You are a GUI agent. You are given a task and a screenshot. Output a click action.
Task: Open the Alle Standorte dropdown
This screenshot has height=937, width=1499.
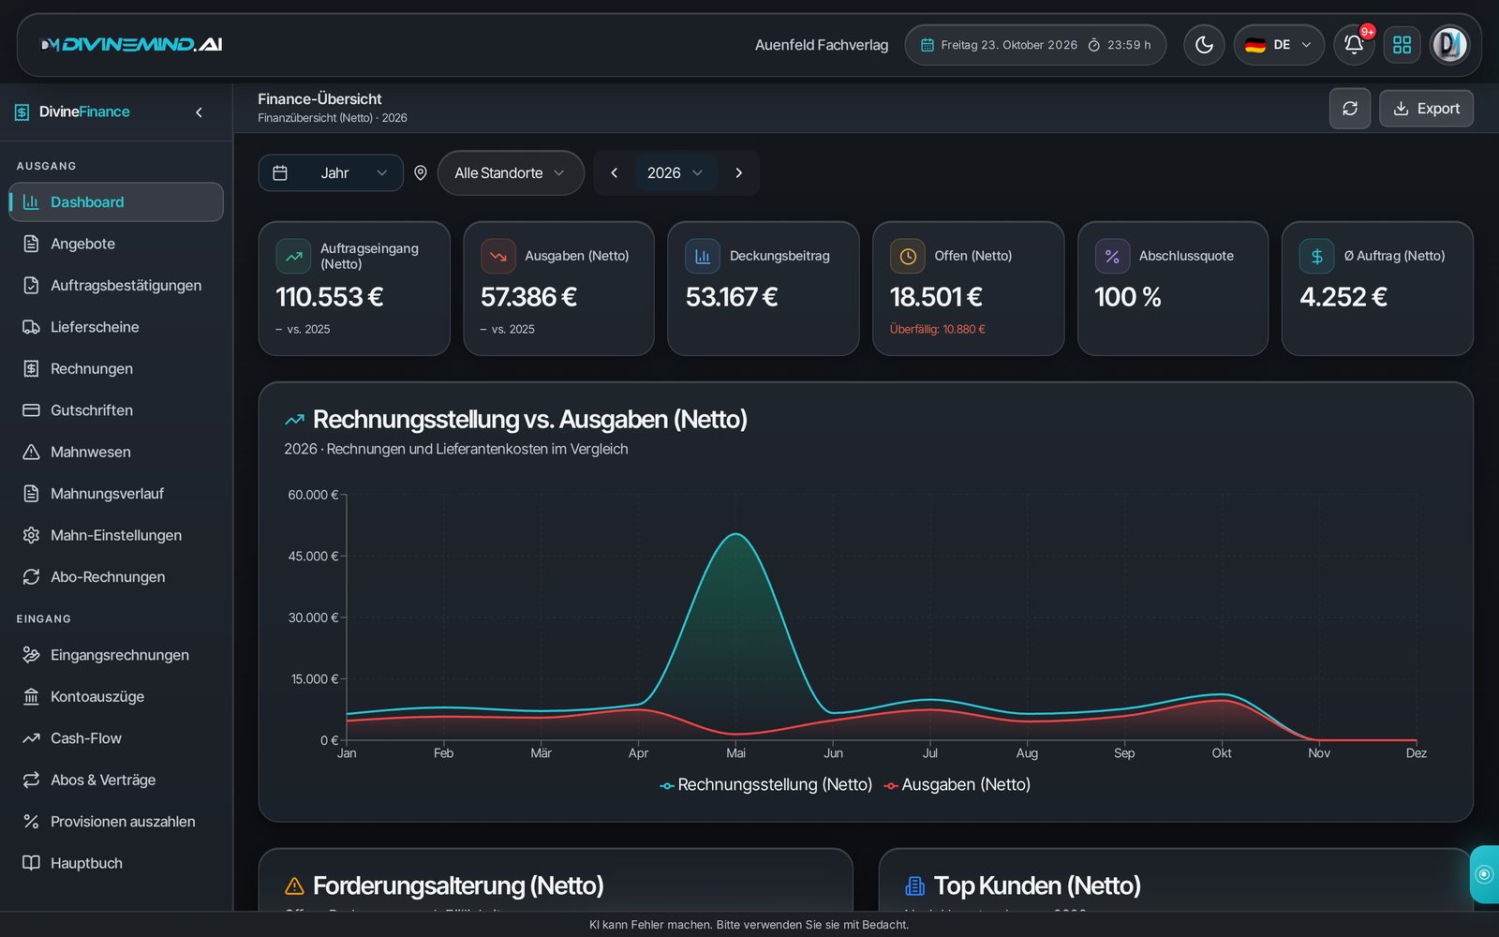[511, 173]
